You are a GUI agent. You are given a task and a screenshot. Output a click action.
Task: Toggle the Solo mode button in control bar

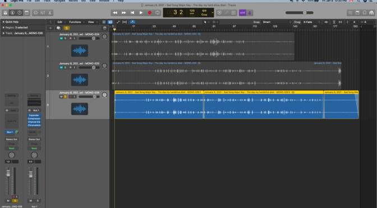pyautogui.click(x=233, y=13)
